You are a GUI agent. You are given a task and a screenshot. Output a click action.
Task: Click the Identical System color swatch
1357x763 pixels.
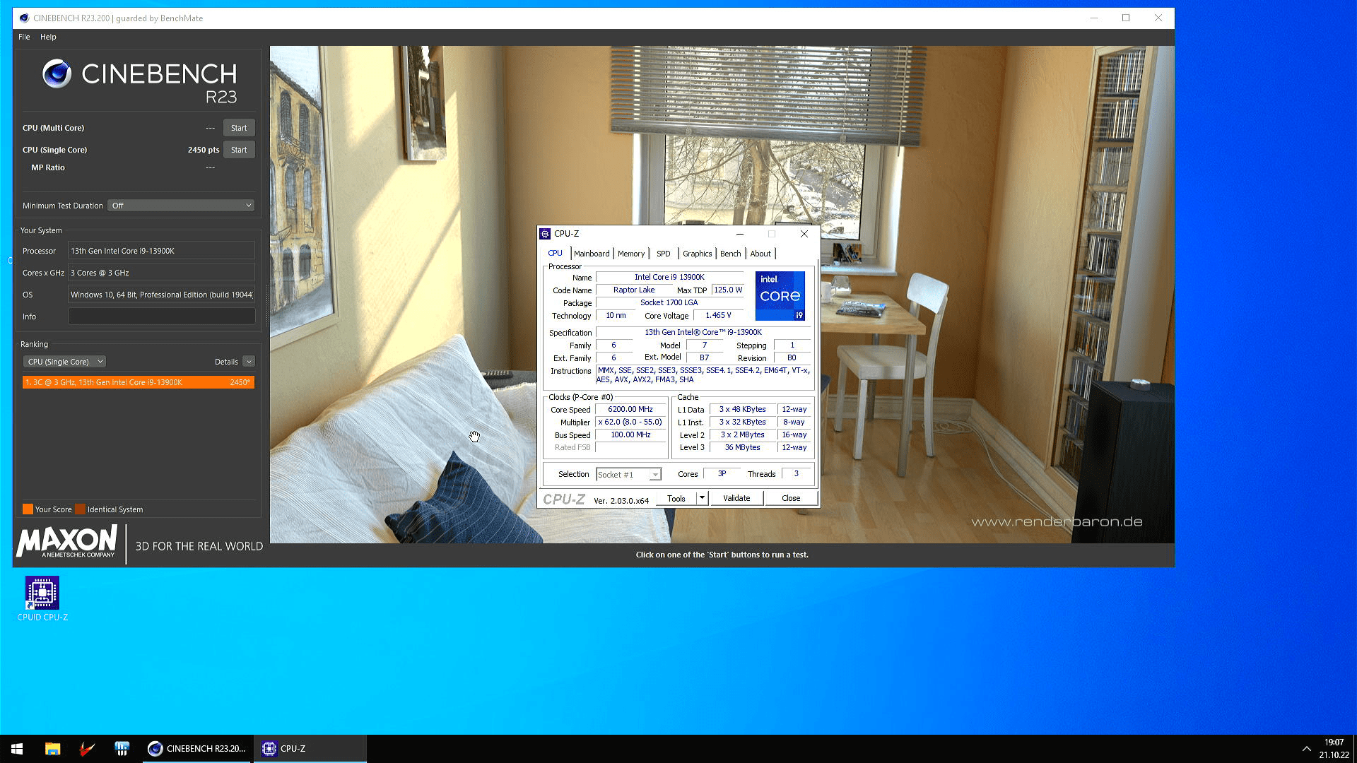[80, 509]
